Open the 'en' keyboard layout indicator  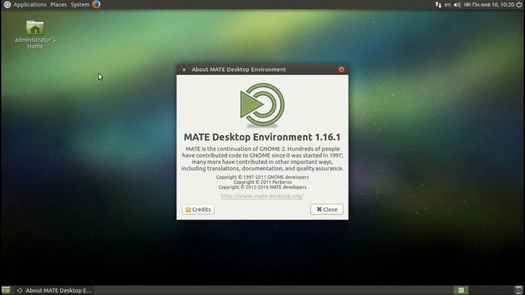(x=447, y=5)
